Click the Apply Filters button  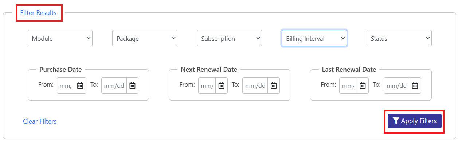[x=415, y=121]
